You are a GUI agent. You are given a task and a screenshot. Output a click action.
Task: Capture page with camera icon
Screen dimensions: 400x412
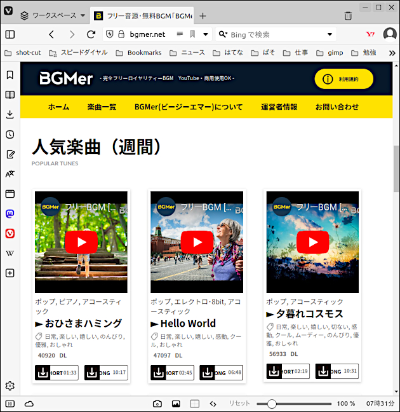(x=157, y=404)
